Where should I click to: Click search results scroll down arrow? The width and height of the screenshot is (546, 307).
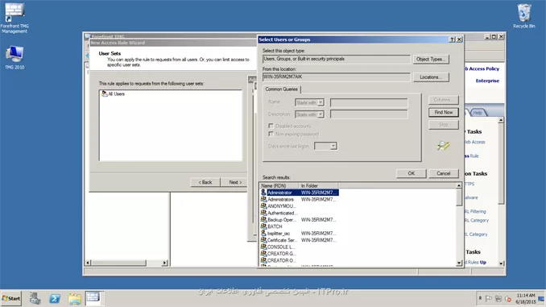tap(459, 263)
